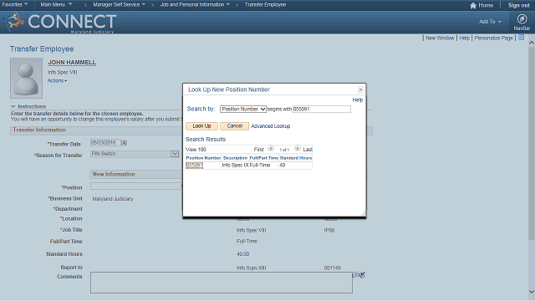Open the NavBar compass icon
The width and height of the screenshot is (535, 301).
522,19
